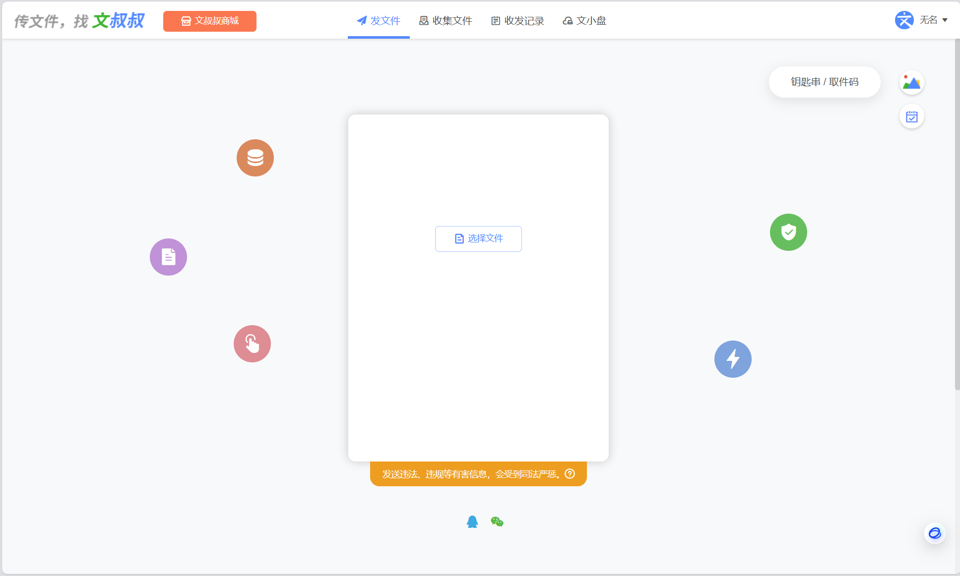Image resolution: width=960 pixels, height=576 pixels.
Task: Open the 文叔叔商城 store button
Action: pyautogui.click(x=210, y=21)
